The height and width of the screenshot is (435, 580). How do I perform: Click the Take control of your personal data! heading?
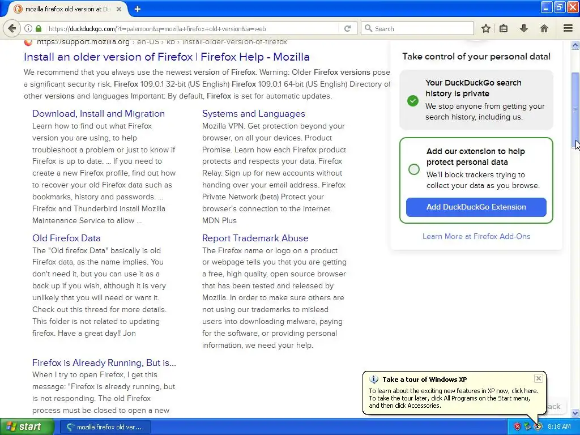click(476, 56)
